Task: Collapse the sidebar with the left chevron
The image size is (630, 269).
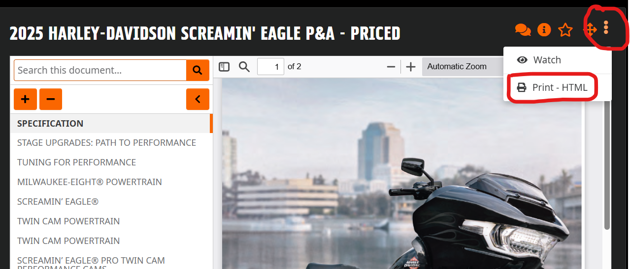Action: [198, 99]
